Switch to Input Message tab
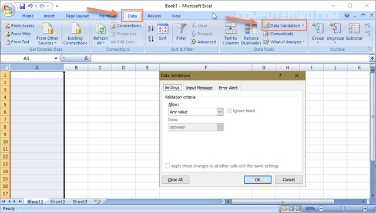Image resolution: width=376 pixels, height=213 pixels. point(199,88)
